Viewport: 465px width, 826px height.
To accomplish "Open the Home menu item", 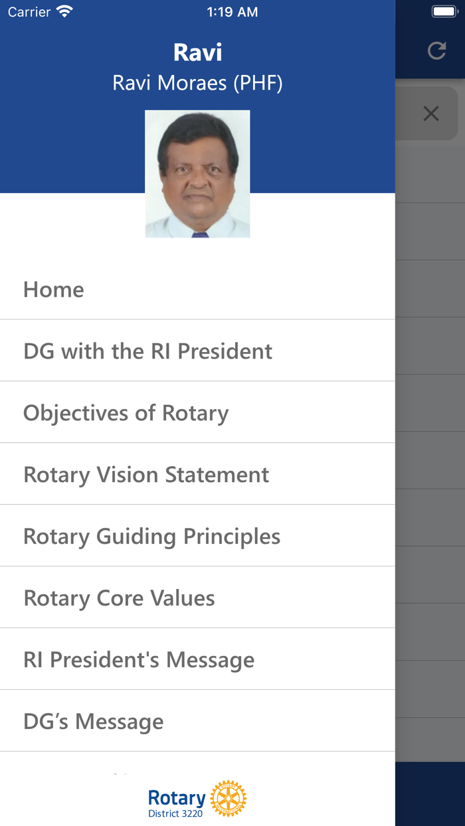I will [53, 289].
